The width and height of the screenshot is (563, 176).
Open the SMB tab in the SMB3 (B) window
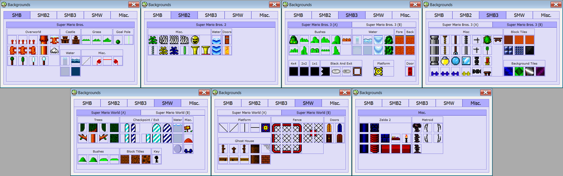click(439, 15)
